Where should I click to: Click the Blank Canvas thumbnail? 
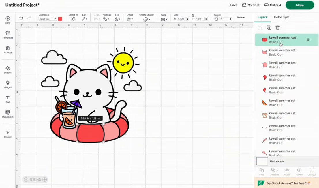262,161
